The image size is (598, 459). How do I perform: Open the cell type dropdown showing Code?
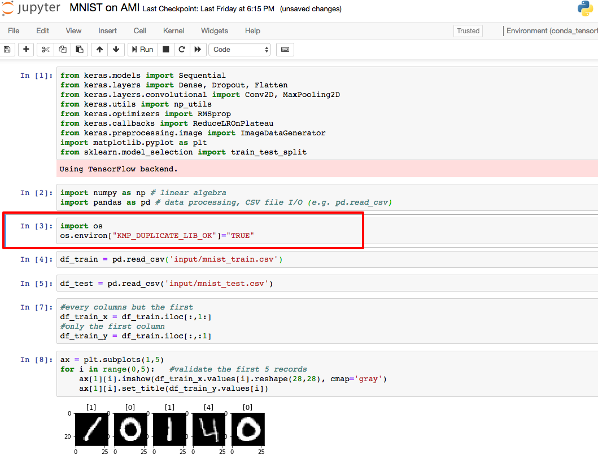239,50
